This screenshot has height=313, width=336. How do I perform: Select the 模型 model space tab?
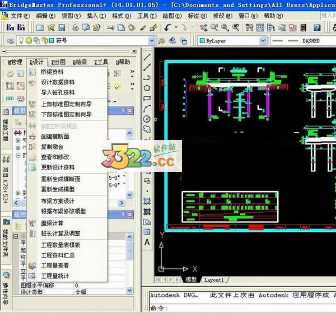tap(191, 280)
